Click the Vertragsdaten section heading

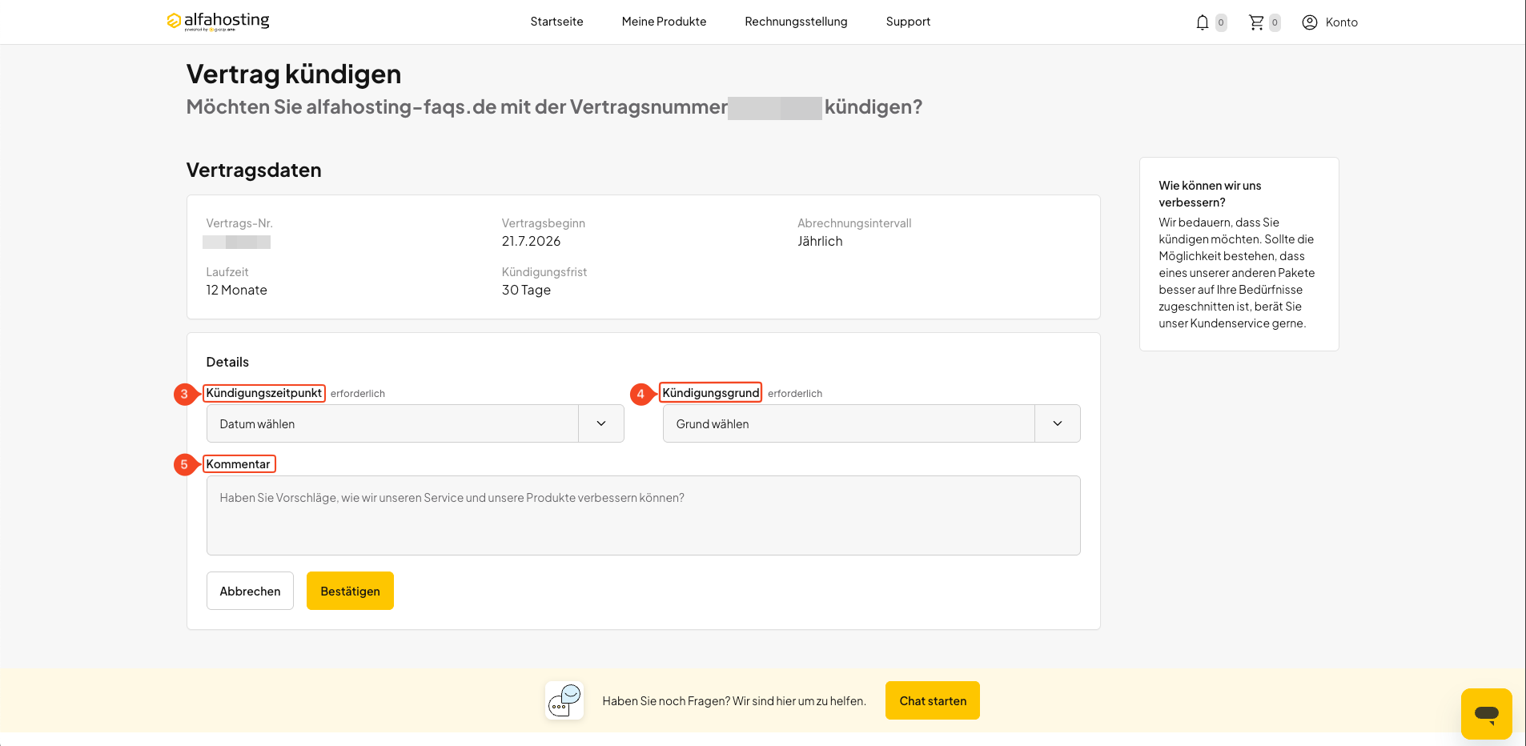(254, 170)
